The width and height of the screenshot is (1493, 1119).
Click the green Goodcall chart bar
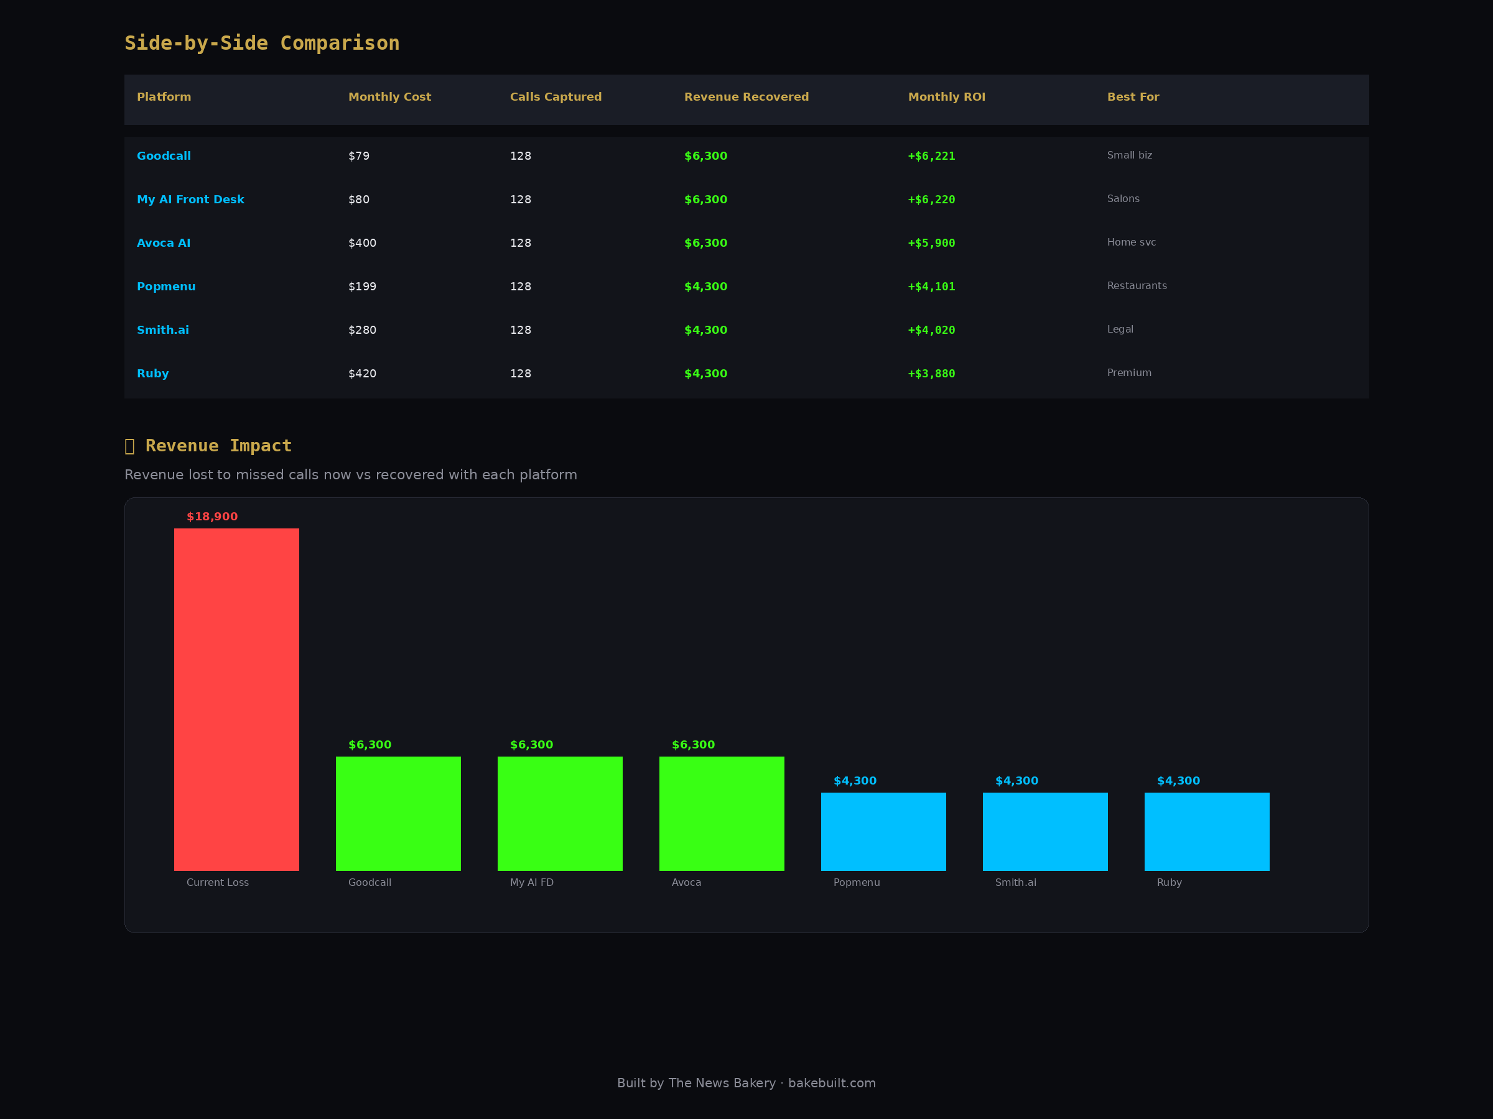[398, 813]
